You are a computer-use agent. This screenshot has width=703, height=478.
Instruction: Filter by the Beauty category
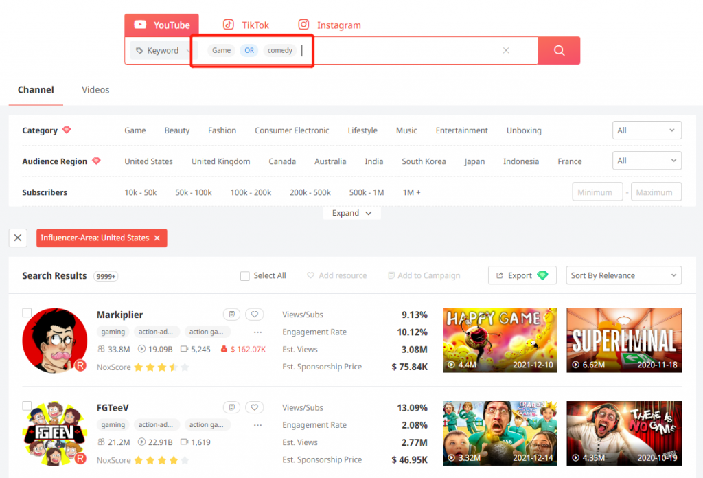pyautogui.click(x=177, y=130)
